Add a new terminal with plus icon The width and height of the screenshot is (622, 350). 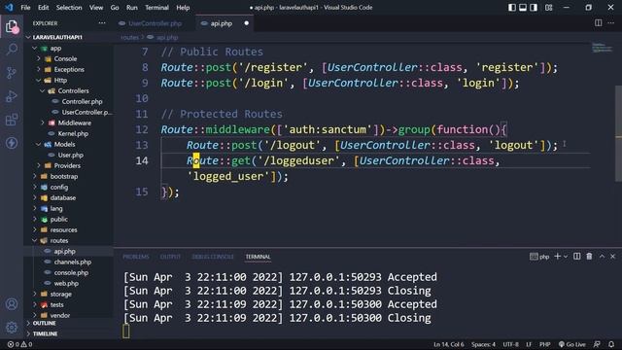point(557,257)
